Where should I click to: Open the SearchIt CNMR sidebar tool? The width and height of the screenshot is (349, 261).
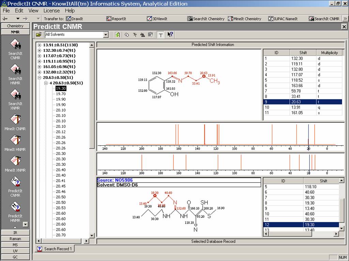coord(15,49)
